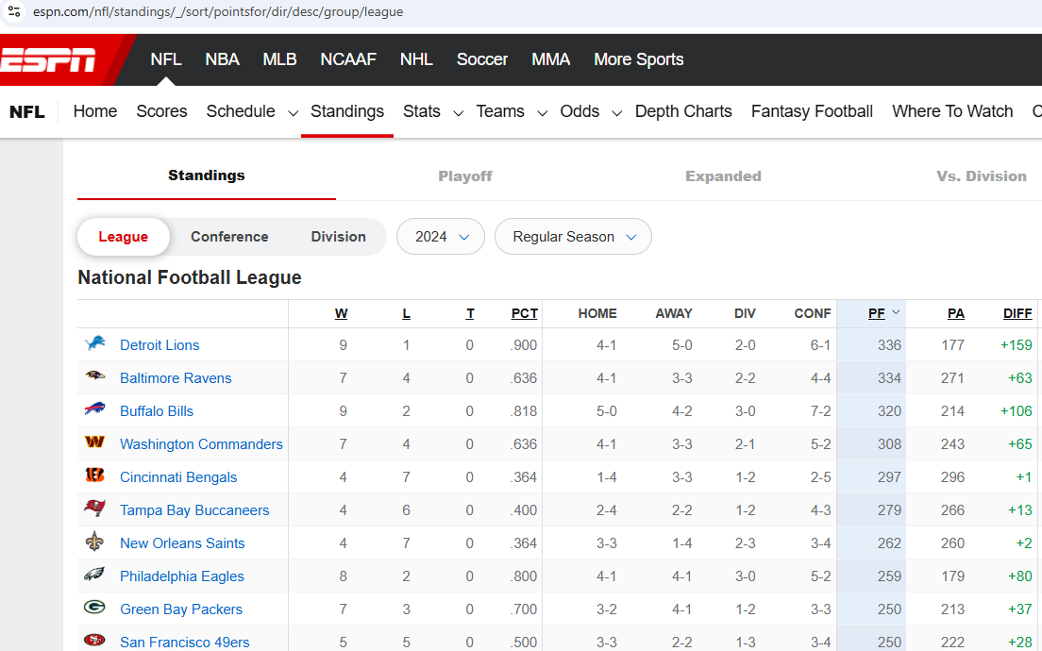Screen dimensions: 1042x651
Task: Click the Baltimore Ravens team logo
Action: [94, 377]
